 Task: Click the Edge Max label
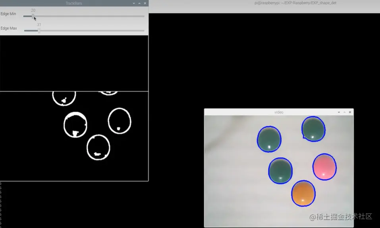[x=9, y=28]
